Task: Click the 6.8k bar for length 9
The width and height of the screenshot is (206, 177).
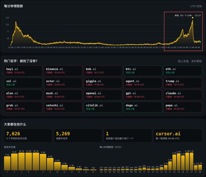Action: click(x=50, y=164)
